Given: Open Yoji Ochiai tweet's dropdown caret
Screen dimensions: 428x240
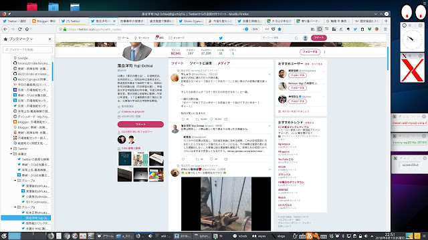Looking at the screenshot, I should tap(270, 126).
